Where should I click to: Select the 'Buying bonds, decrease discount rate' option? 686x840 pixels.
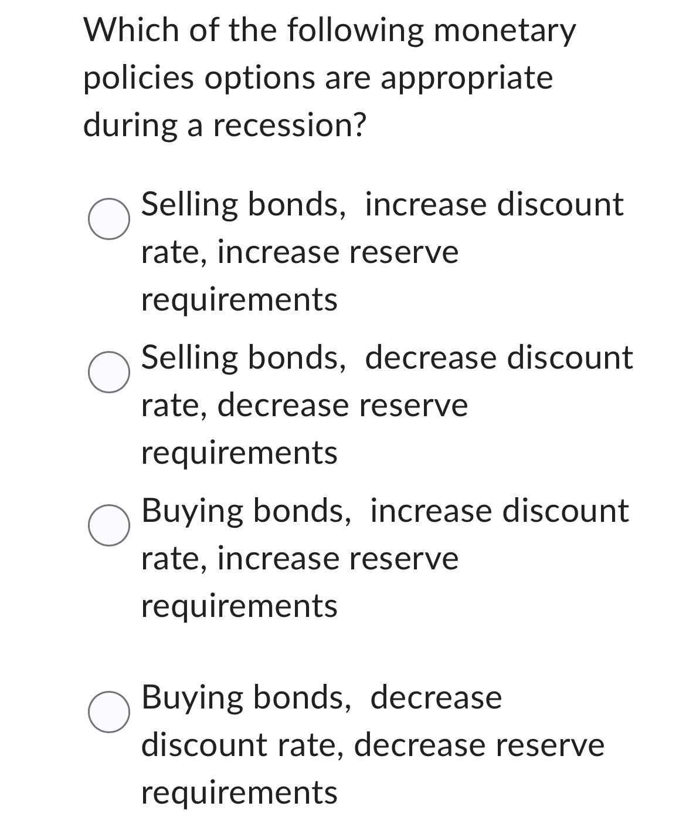coord(108,713)
